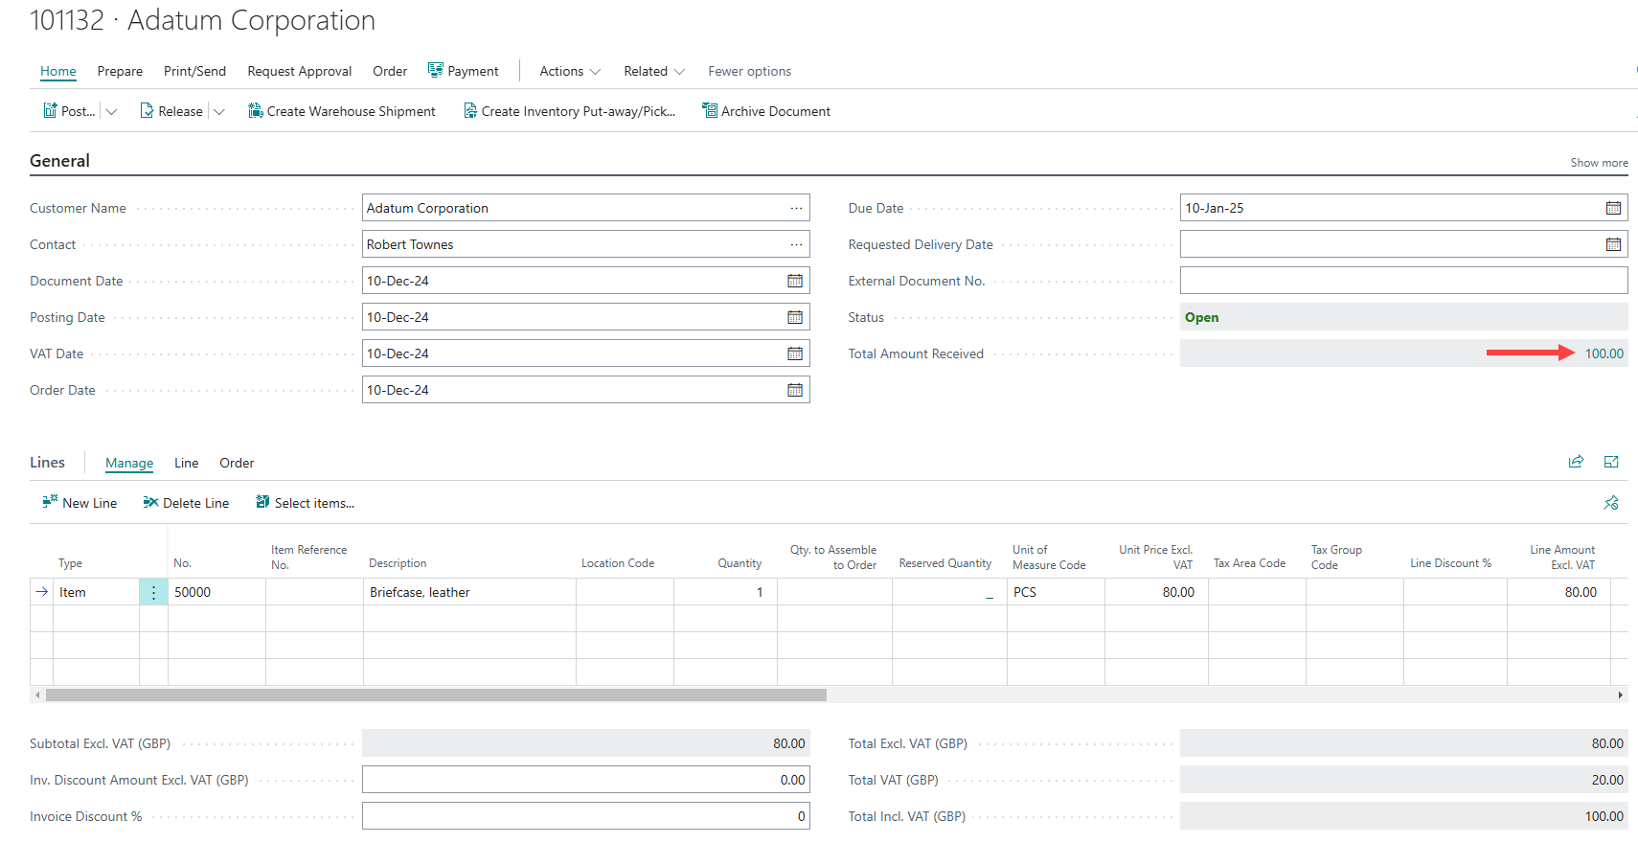Open the calendar picker for Posting Date
The height and width of the screenshot is (866, 1638).
(795, 317)
